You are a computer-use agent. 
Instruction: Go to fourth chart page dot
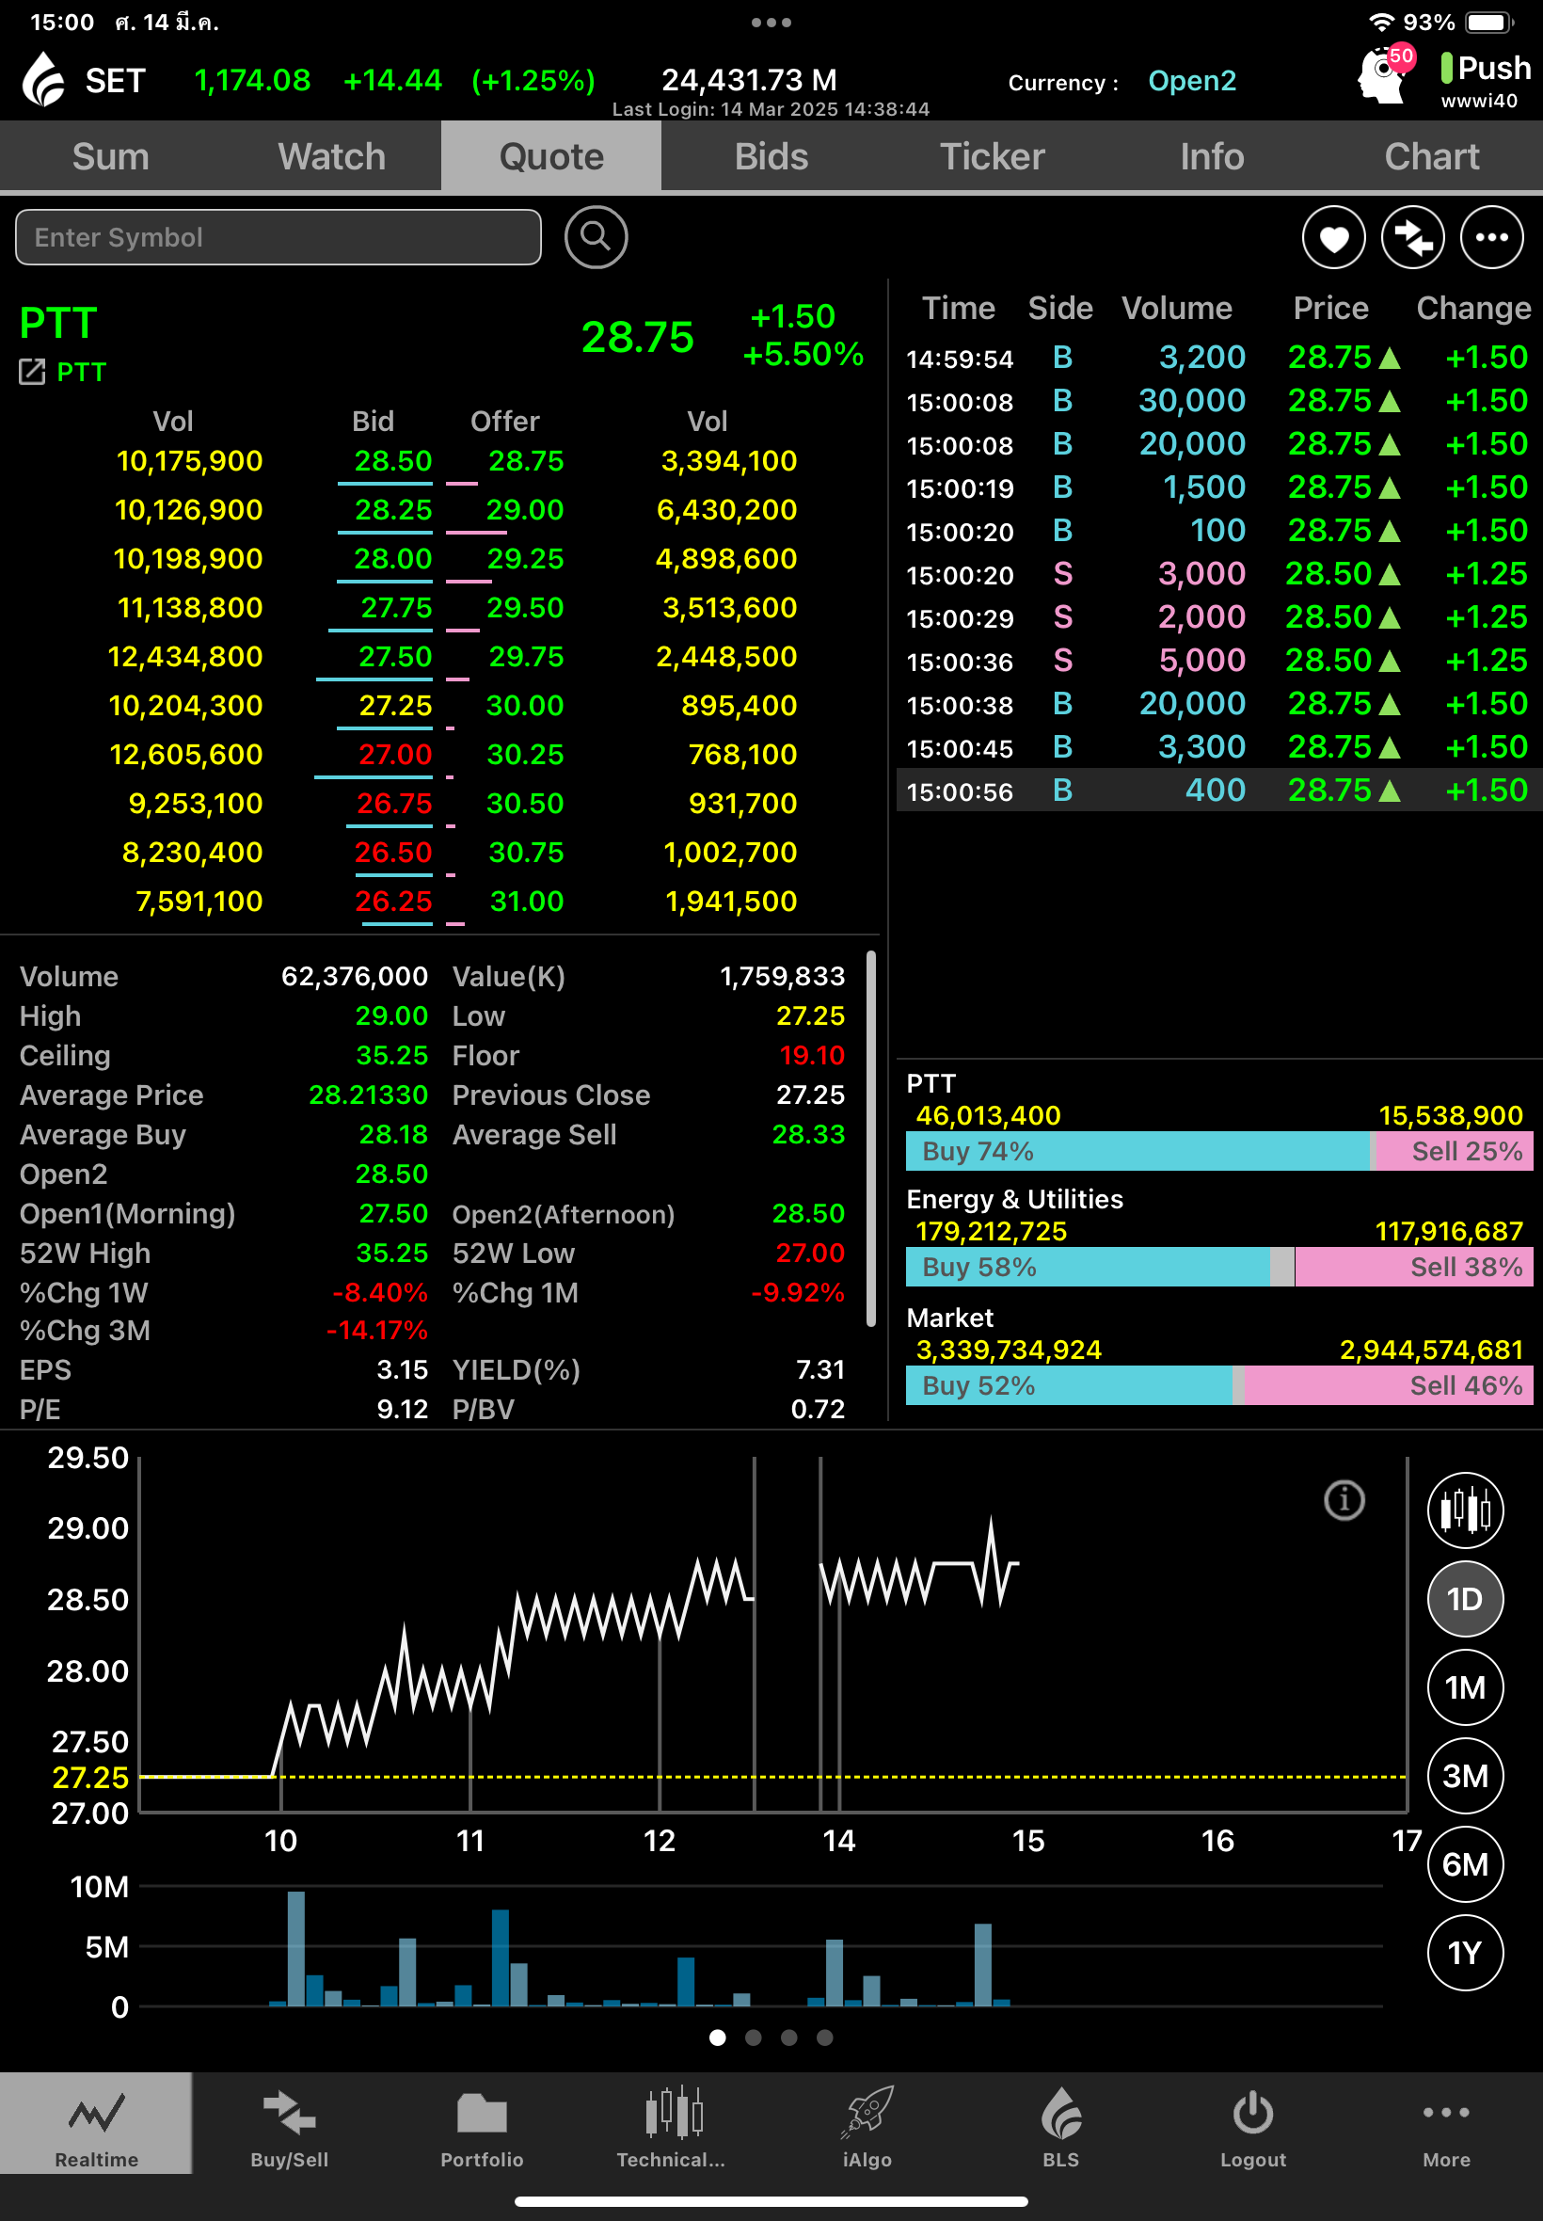[825, 2037]
